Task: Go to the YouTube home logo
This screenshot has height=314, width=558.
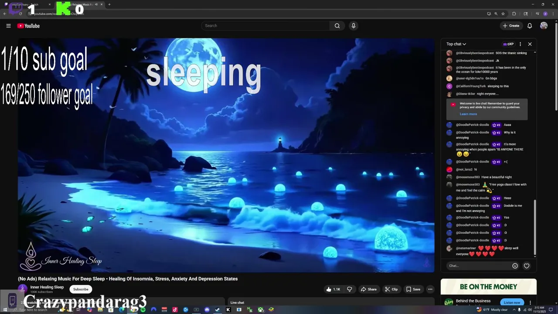Action: click(x=28, y=26)
